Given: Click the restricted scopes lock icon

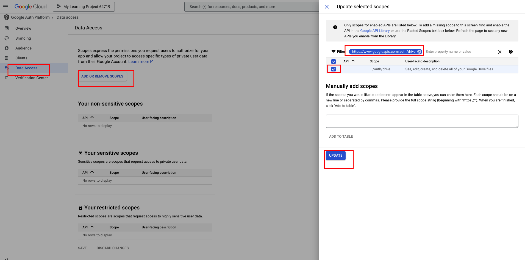Looking at the screenshot, I should pyautogui.click(x=80, y=208).
